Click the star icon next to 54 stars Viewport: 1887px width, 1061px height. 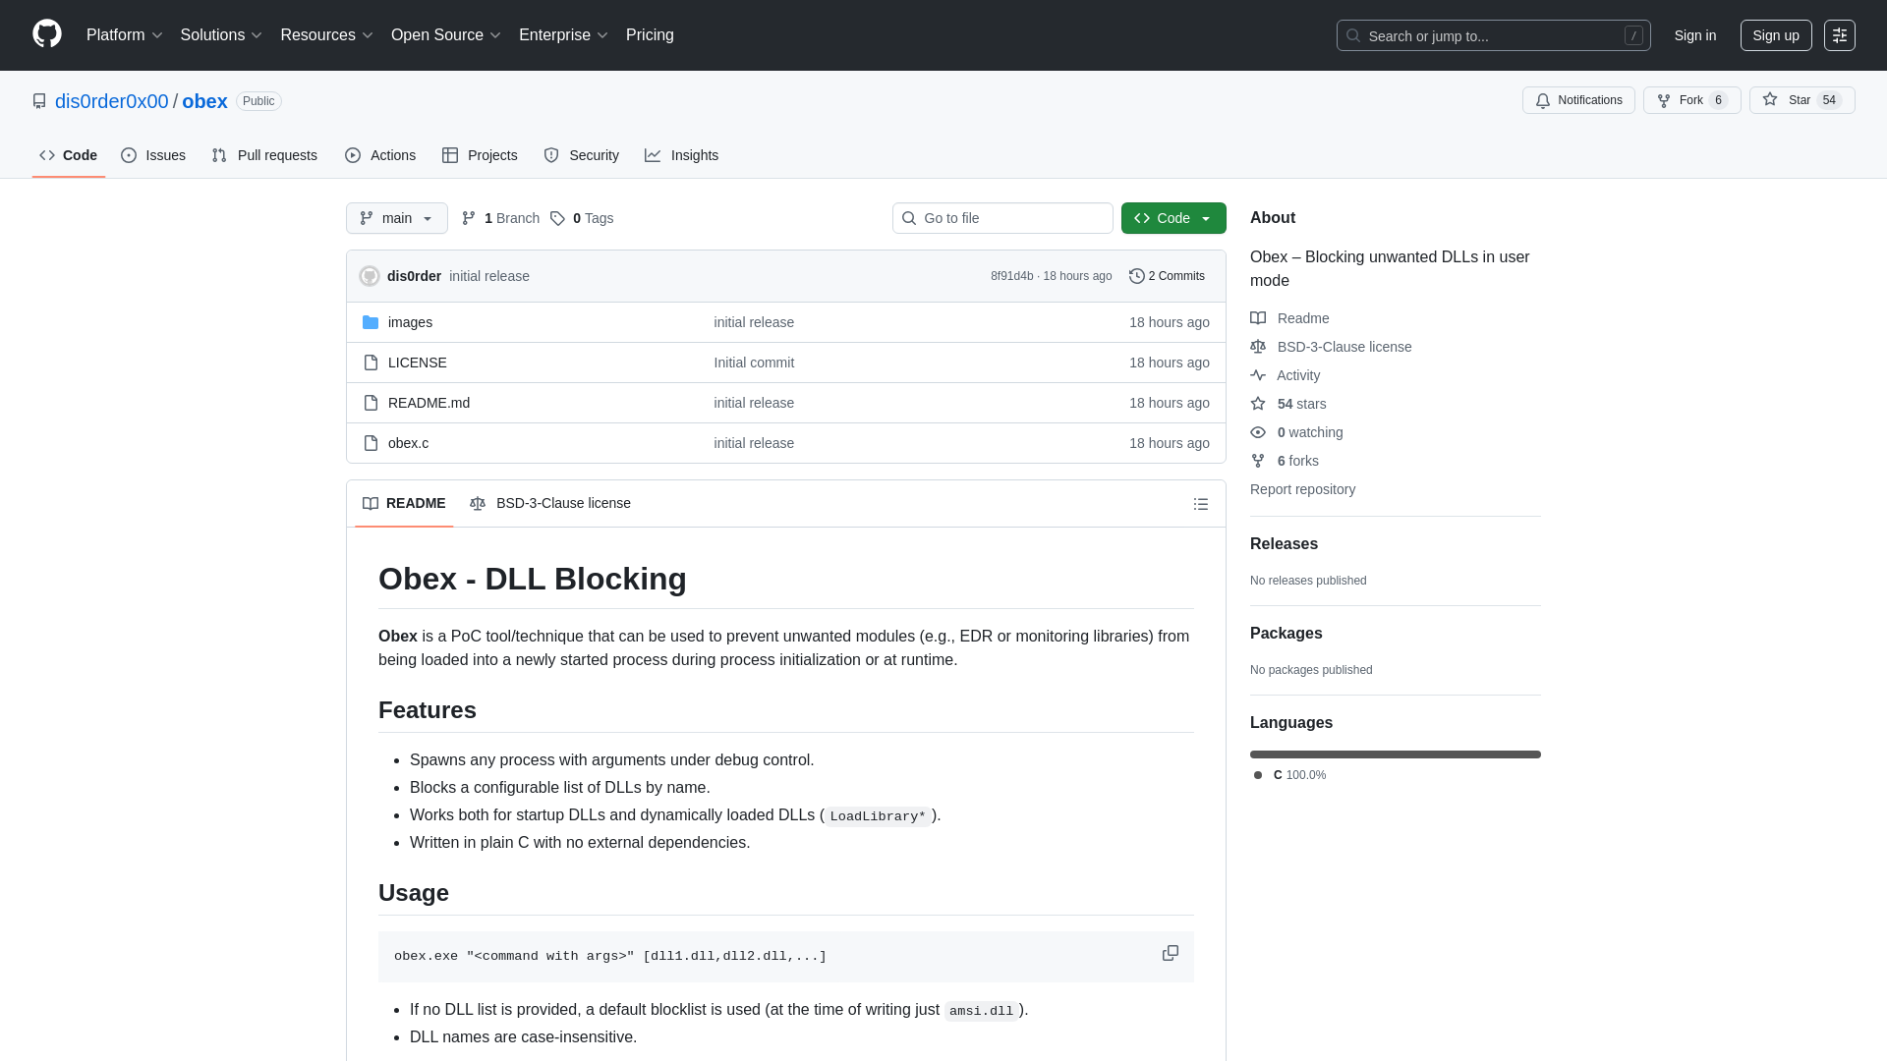[1258, 403]
